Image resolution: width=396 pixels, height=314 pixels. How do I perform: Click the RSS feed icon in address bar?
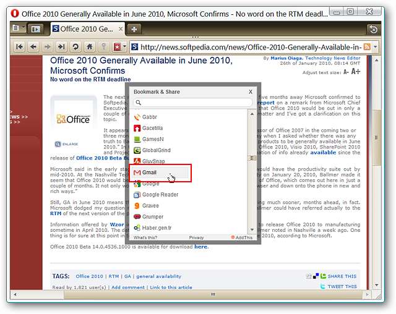click(x=367, y=47)
